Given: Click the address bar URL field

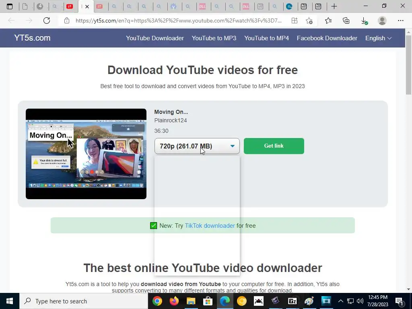Looking at the screenshot, I should (178, 21).
